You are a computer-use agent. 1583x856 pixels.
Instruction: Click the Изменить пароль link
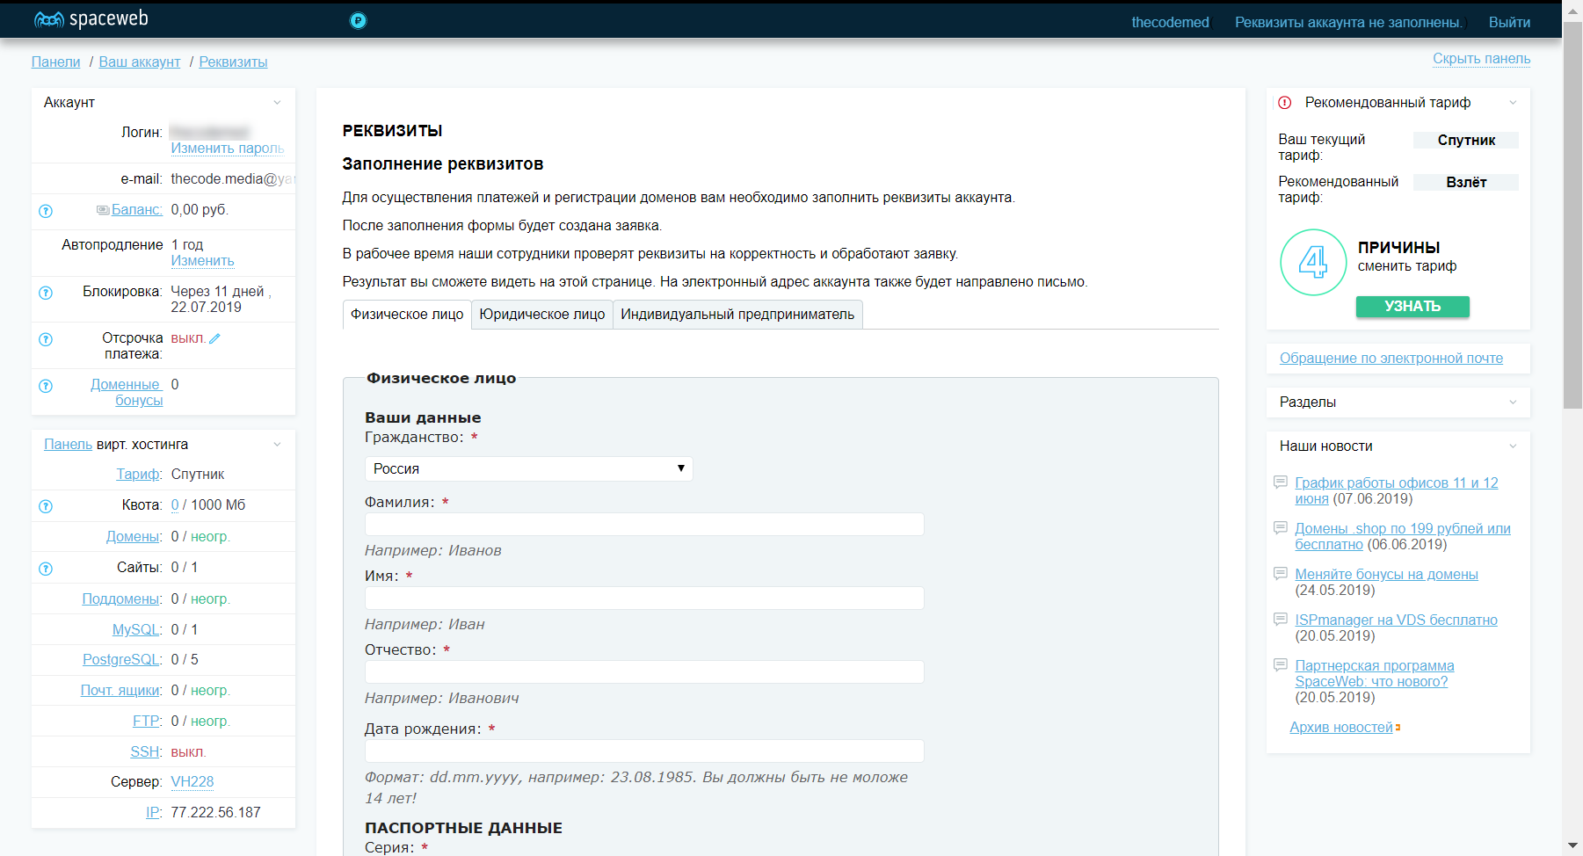[x=227, y=149]
